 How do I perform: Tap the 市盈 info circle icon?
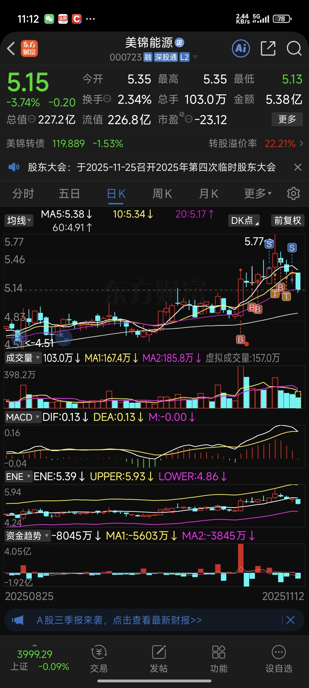[189, 119]
